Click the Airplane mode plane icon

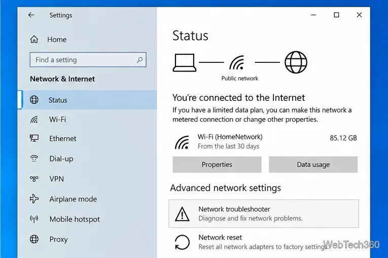point(34,199)
